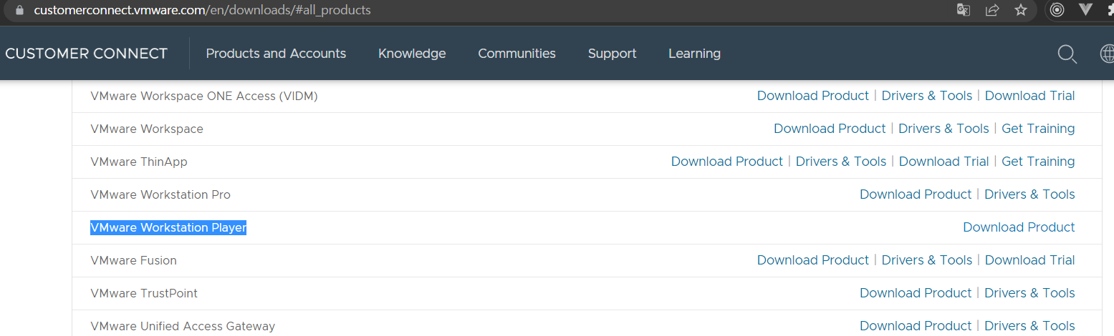1114x336 pixels.
Task: Click the VMware TrustPoint product name
Action: click(144, 293)
